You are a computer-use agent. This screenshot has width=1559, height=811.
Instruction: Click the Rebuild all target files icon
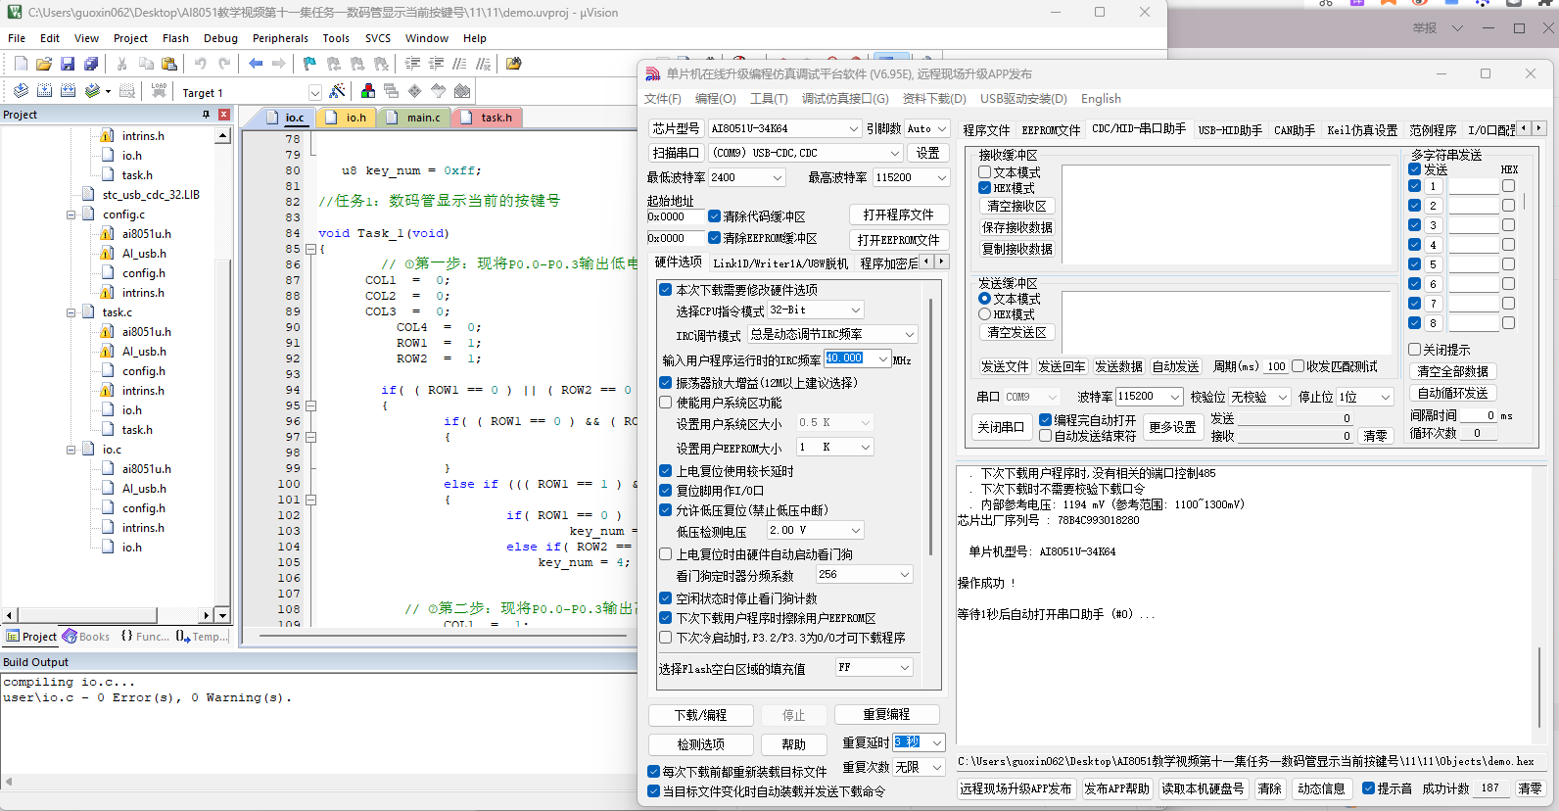point(68,91)
